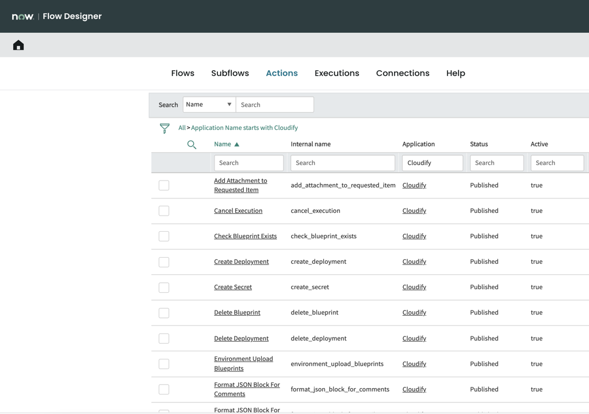Viewport: 589px width, 414px height.
Task: Click Application Name starts with Cloudify breadcrumb
Action: pos(244,128)
